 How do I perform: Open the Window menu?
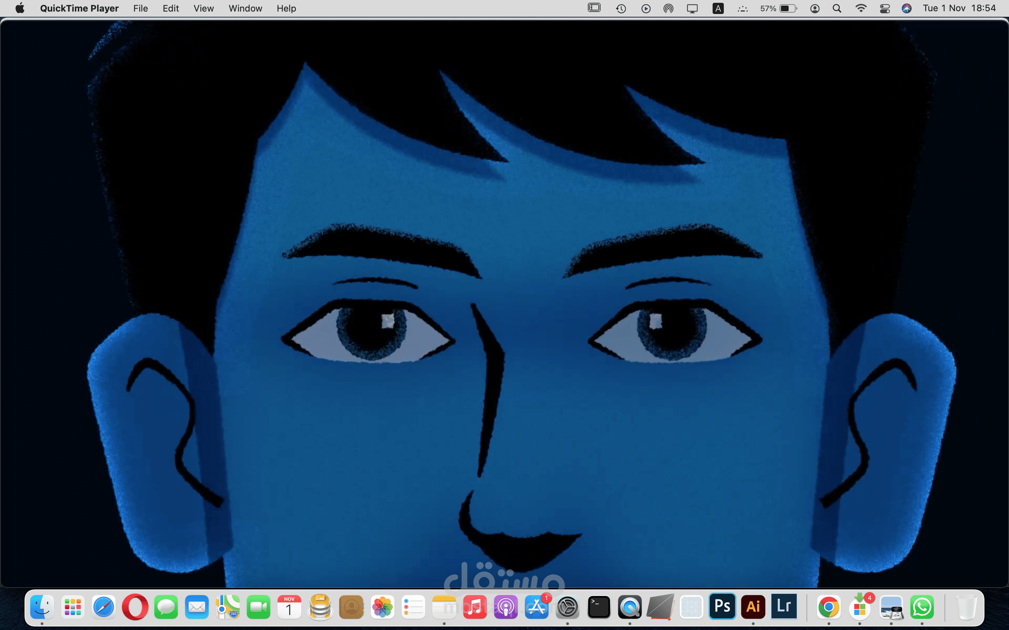(245, 8)
